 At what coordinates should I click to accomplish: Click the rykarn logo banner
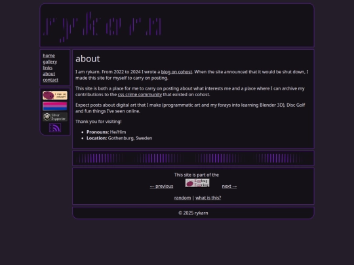point(103,27)
